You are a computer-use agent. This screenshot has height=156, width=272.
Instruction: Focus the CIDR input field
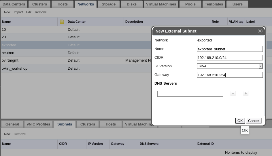[x=230, y=58]
